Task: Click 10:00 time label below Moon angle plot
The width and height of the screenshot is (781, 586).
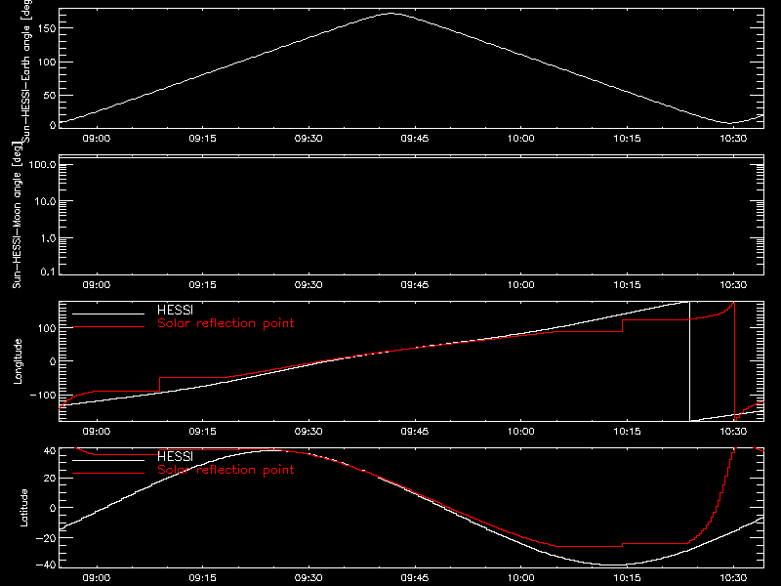Action: 521,285
